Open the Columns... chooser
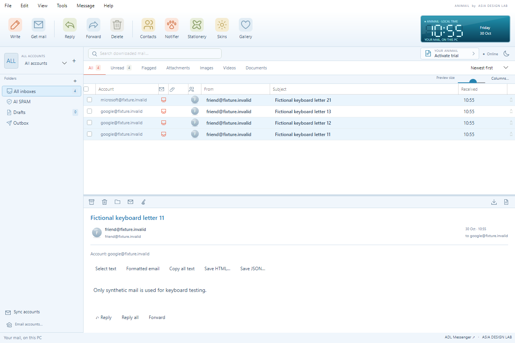Image resolution: width=515 pixels, height=343 pixels. (x=500, y=79)
